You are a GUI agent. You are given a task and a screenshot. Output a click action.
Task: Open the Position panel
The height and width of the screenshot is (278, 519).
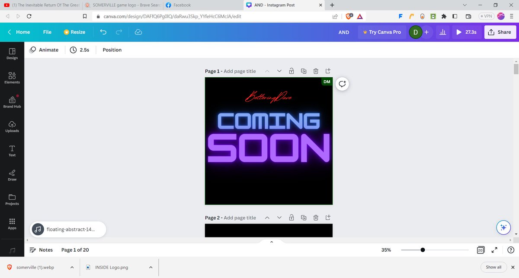click(112, 50)
